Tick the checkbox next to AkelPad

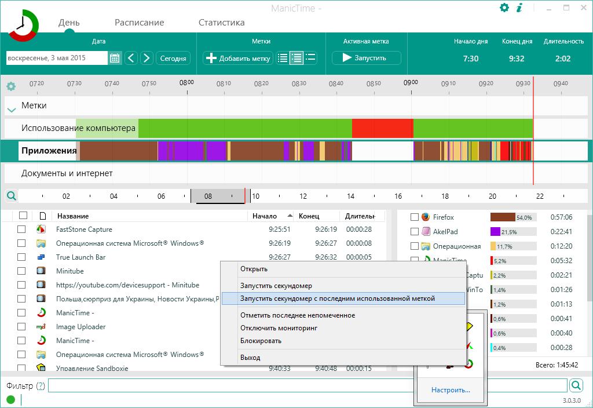(414, 232)
